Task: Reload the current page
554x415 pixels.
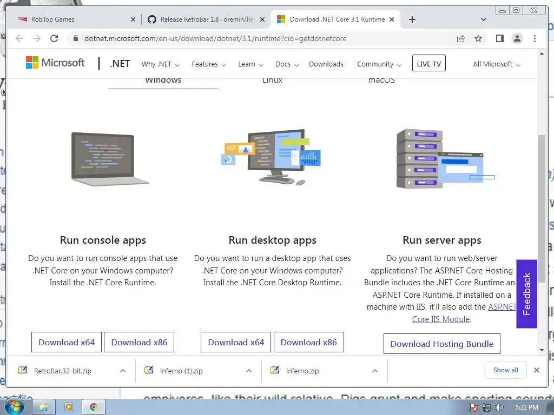Action: pos(54,38)
